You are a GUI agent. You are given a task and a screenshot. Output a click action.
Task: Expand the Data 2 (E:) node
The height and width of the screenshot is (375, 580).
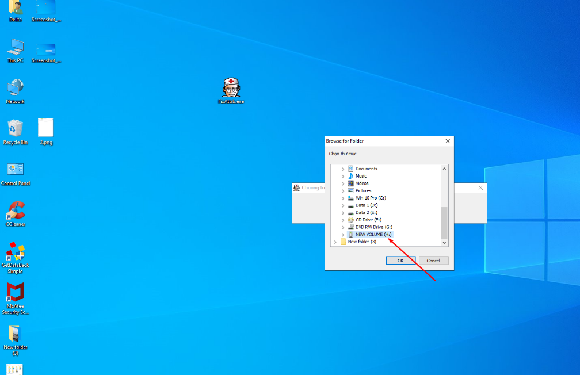tap(343, 213)
